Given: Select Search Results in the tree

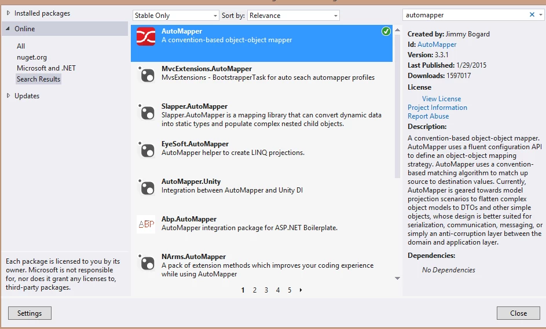Looking at the screenshot, I should 39,79.
